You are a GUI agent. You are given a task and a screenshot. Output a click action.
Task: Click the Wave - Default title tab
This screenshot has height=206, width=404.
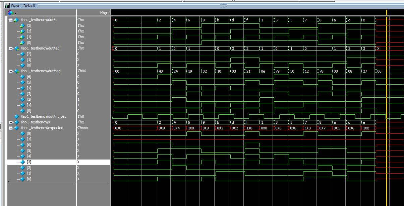[23, 5]
